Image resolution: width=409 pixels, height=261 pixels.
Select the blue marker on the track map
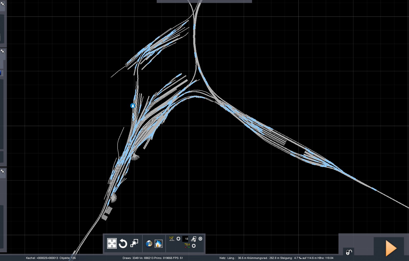pyautogui.click(x=132, y=106)
